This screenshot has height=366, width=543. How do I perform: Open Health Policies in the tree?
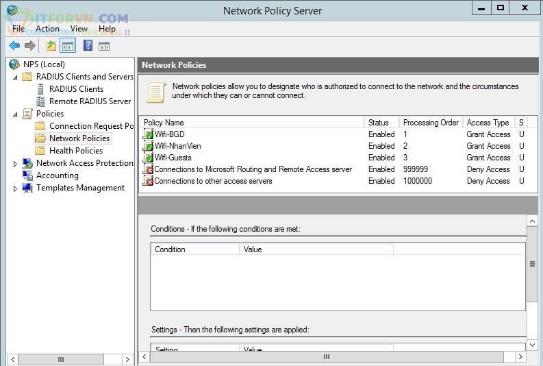(75, 151)
